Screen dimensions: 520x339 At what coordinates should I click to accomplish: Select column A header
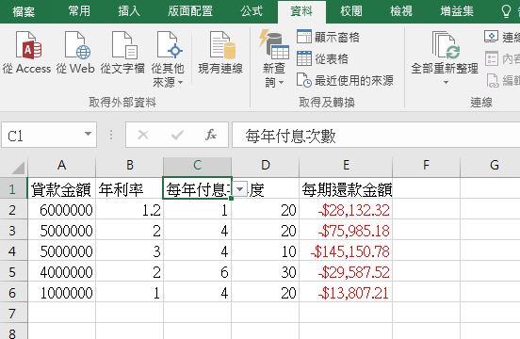(x=61, y=165)
